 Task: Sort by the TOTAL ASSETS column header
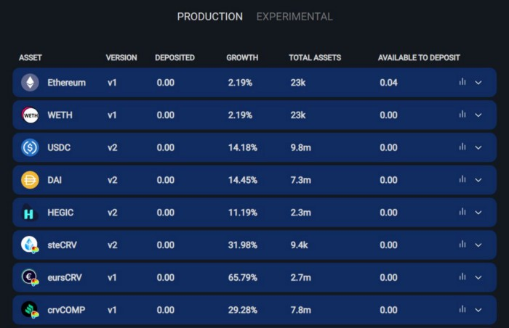pos(315,57)
